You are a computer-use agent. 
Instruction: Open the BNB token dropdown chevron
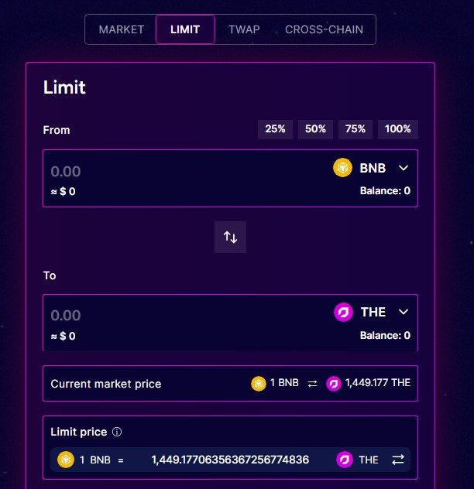click(404, 168)
